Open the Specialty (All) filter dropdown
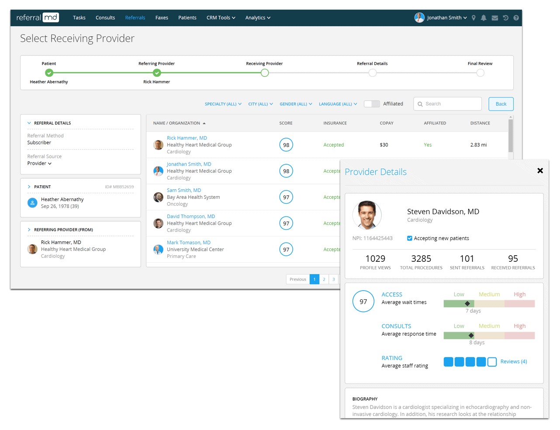Viewport: 560px width, 430px height. (223, 104)
